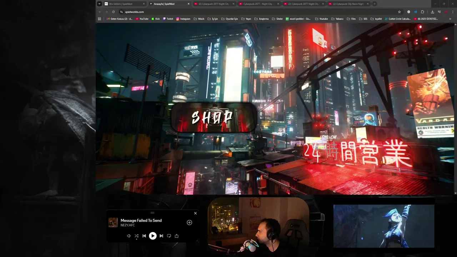Reload the spielworlds.com page

pos(113,12)
